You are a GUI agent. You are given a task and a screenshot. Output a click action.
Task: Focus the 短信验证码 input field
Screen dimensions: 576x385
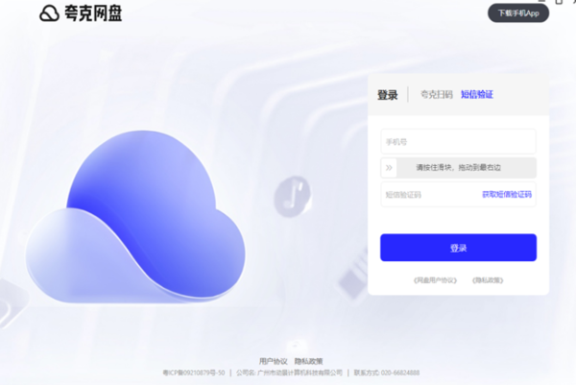click(x=430, y=194)
